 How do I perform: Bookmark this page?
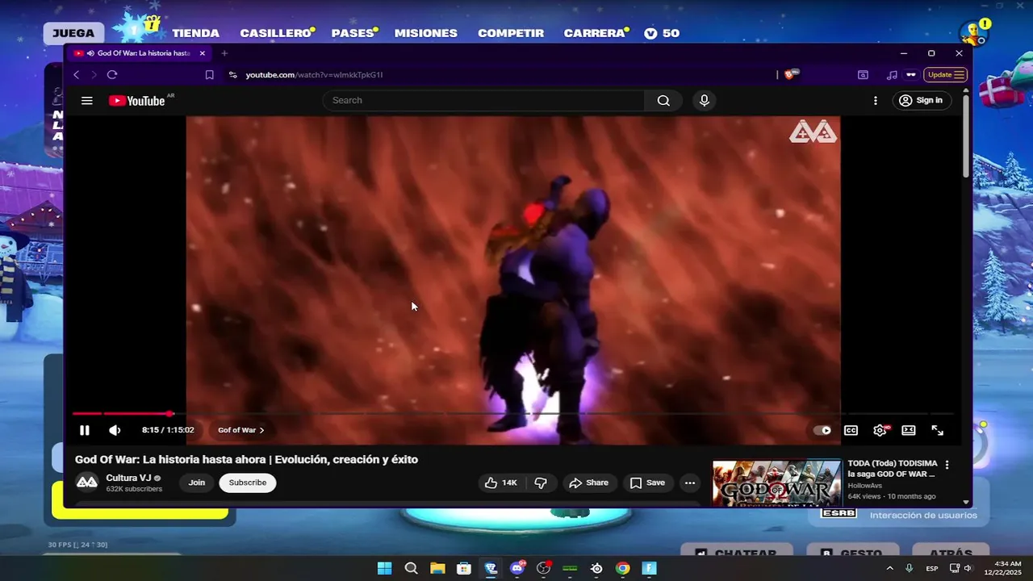(210, 74)
